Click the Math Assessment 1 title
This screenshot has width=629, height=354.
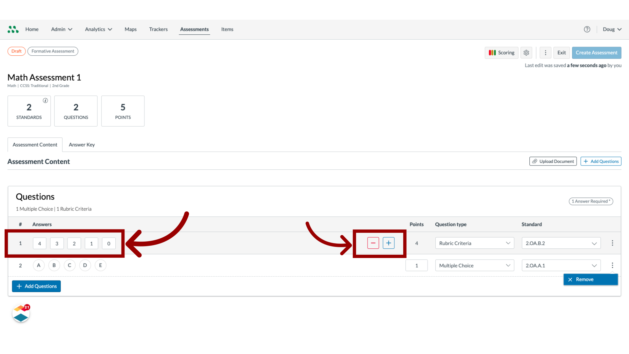pyautogui.click(x=44, y=77)
